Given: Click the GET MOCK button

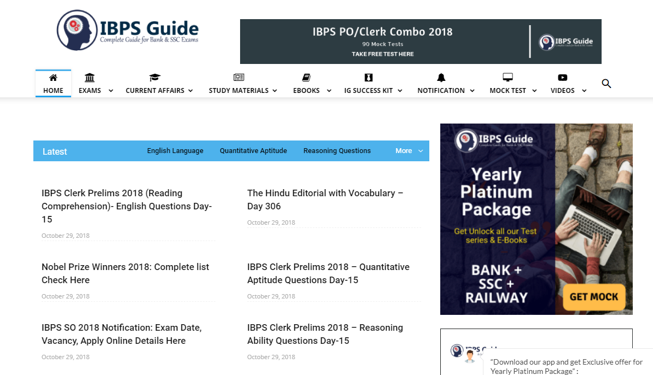Looking at the screenshot, I should point(594,297).
